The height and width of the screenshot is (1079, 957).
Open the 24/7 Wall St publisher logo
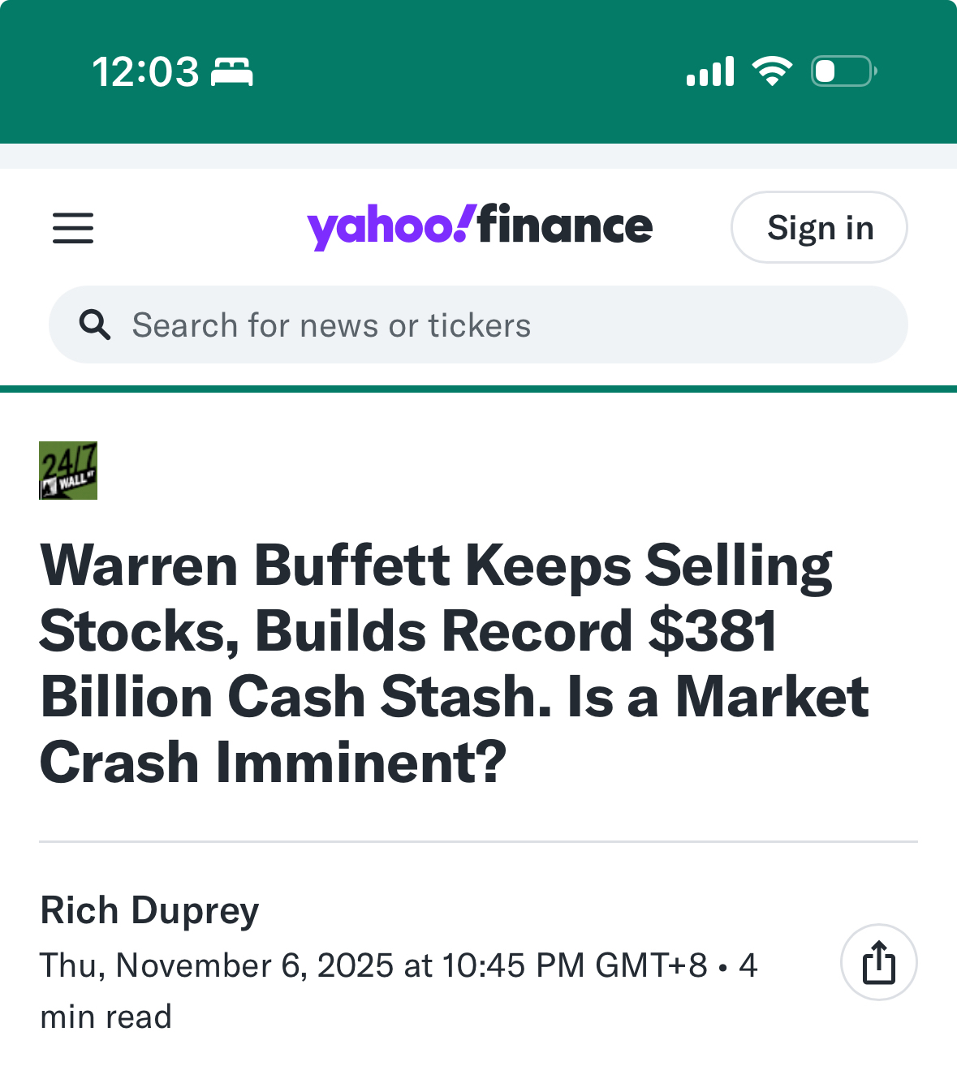point(68,471)
